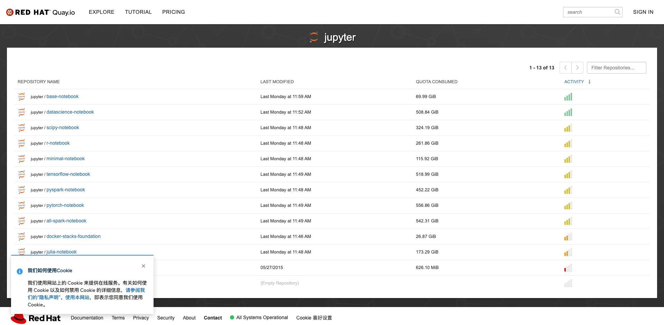Image resolution: width=664 pixels, height=325 pixels.
Task: Click red activity bars icon for 05/27/2015 row
Action: pos(568,268)
